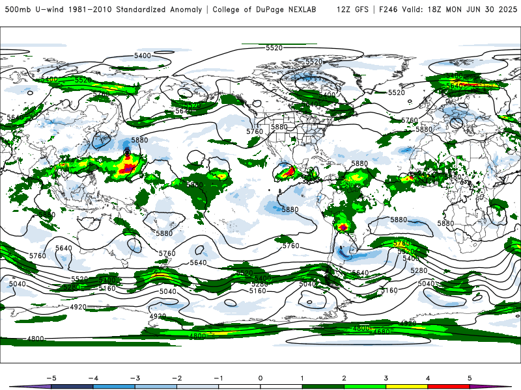
Task: Click the '500mb U-wind 1981-2010 Standardized Anomaly' title
Action: coord(104,9)
